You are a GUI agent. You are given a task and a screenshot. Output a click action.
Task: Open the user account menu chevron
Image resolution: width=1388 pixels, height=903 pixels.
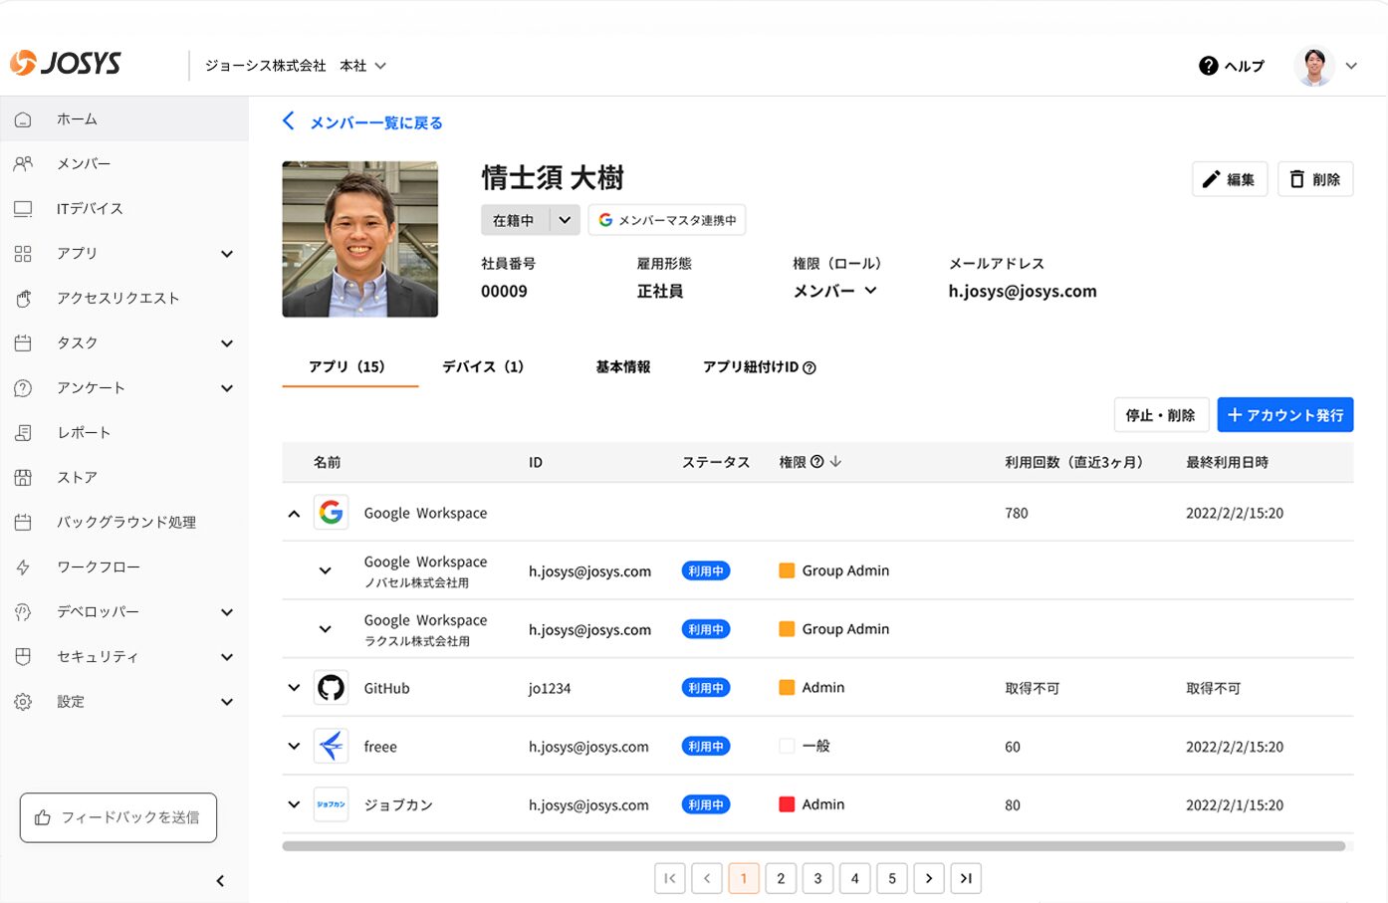1351,66
